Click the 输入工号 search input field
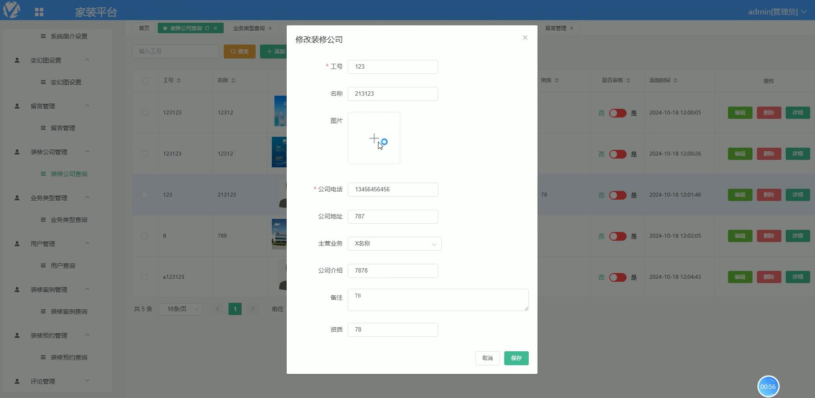 175,51
